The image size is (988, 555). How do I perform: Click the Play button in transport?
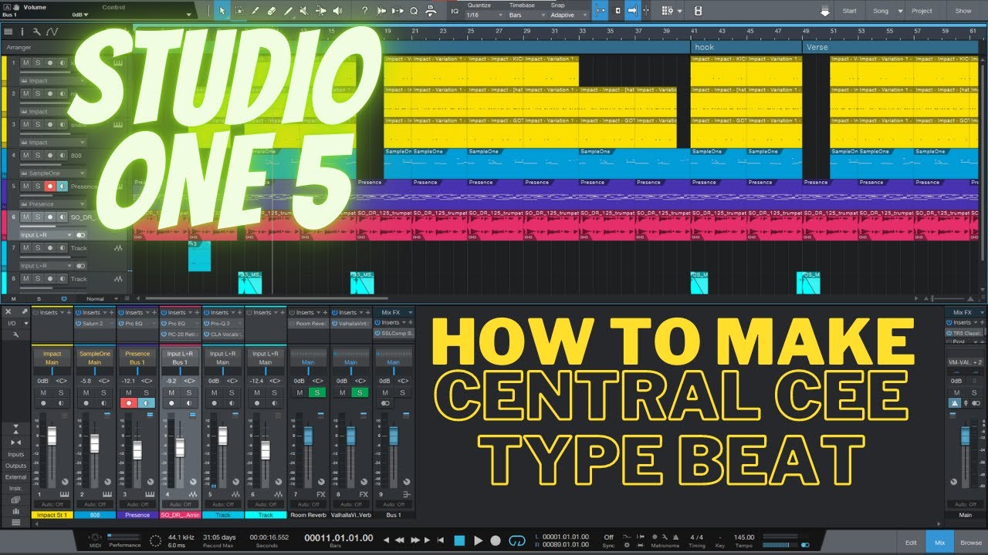pyautogui.click(x=478, y=540)
